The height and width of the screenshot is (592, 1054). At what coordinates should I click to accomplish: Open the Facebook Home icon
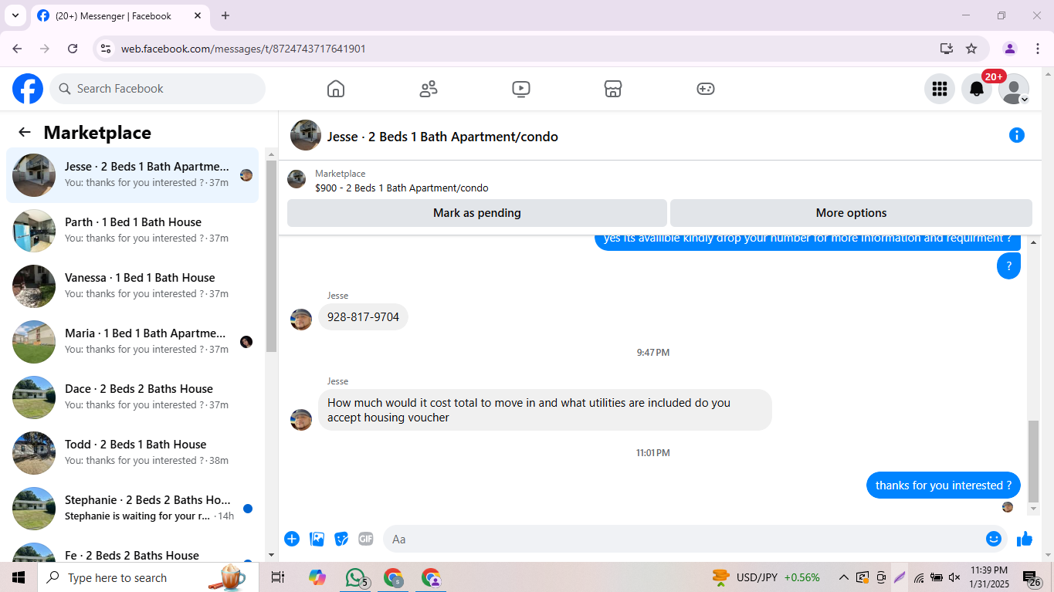[336, 89]
